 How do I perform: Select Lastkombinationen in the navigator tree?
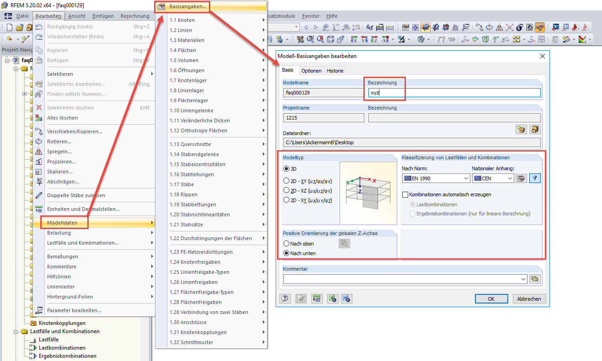(62, 348)
